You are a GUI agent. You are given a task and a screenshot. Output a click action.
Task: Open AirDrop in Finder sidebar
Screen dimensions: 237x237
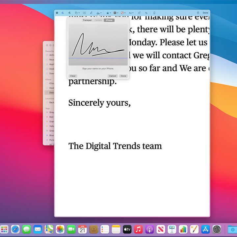[x=50, y=55]
